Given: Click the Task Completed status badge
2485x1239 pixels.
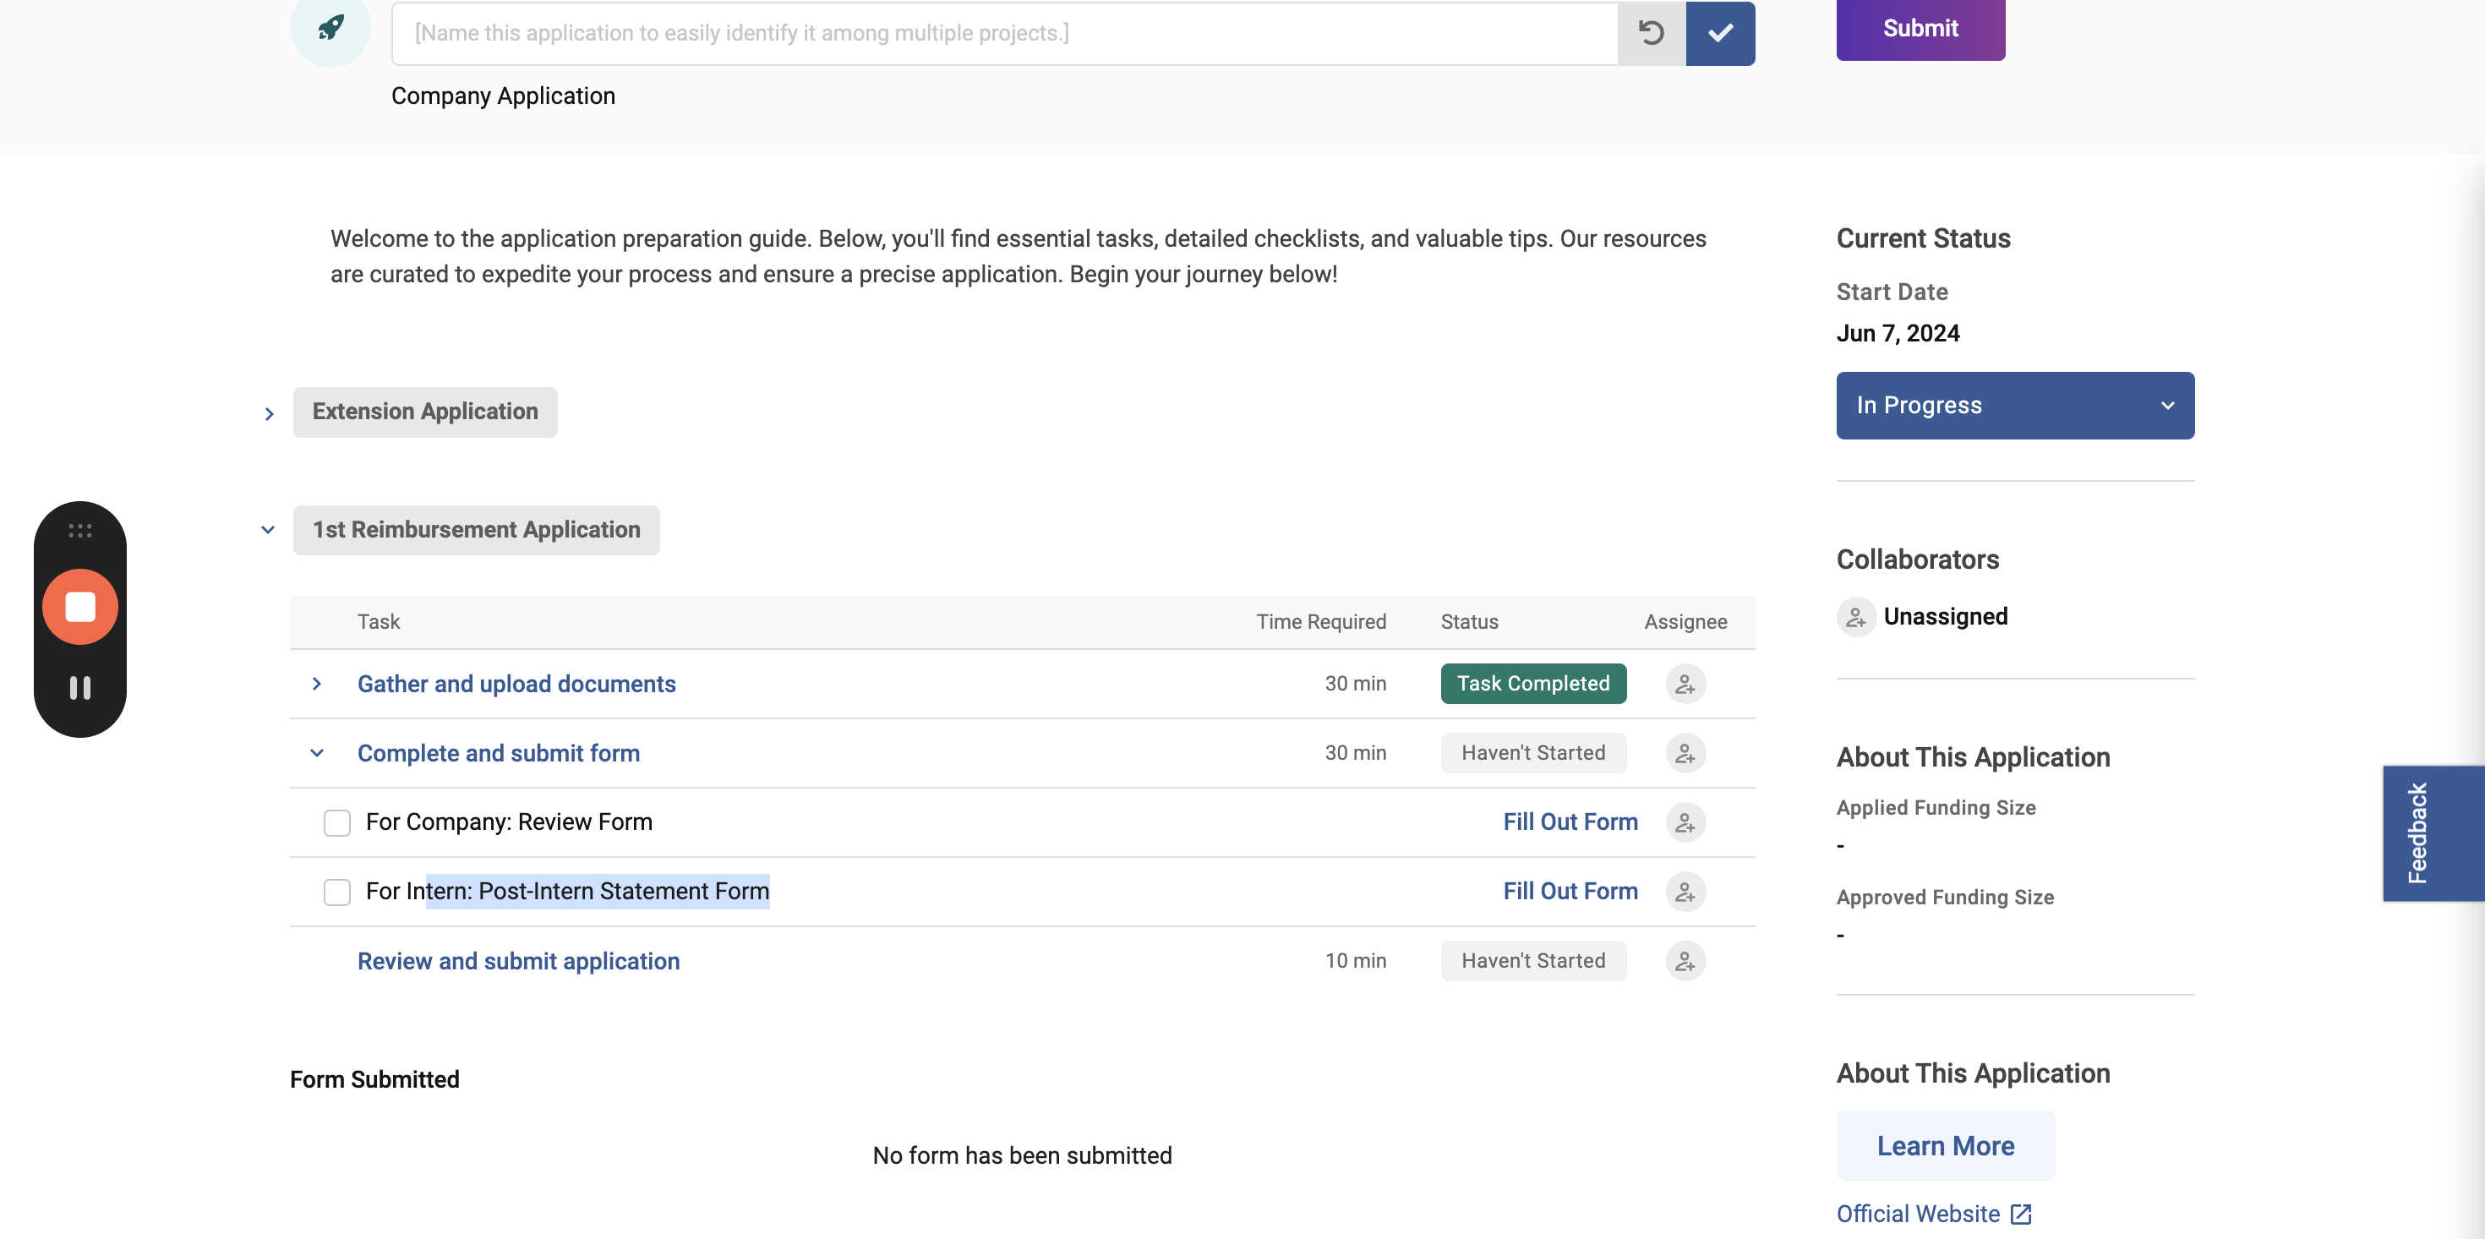Looking at the screenshot, I should tap(1533, 683).
